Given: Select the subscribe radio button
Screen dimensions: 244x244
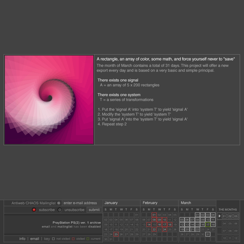Looking at the screenshot, I should [34, 210].
